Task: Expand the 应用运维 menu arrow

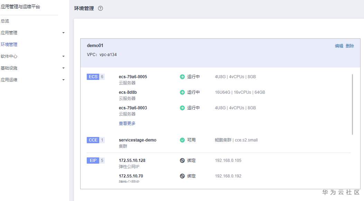Action: coord(63,80)
